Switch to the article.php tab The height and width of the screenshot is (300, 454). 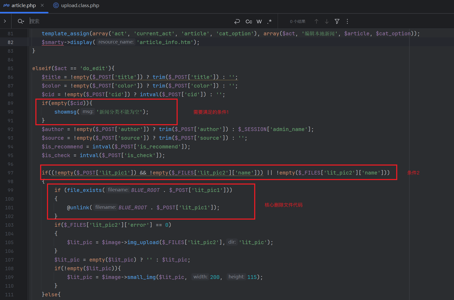coord(23,6)
